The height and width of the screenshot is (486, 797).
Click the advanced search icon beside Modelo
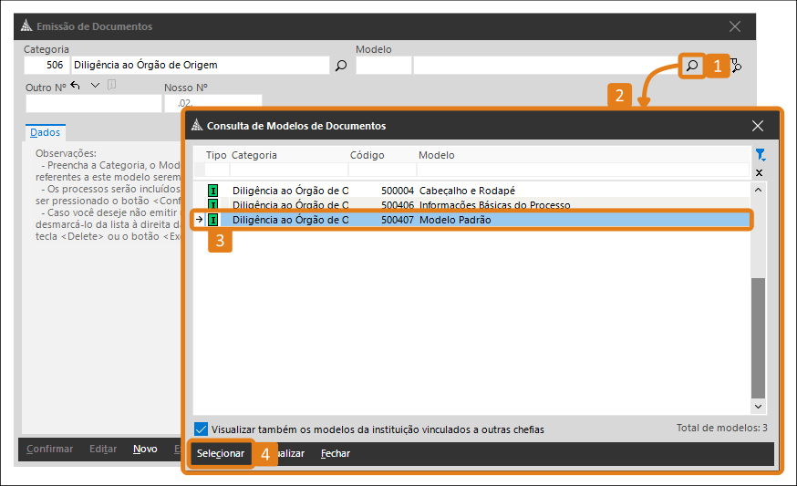(x=736, y=65)
